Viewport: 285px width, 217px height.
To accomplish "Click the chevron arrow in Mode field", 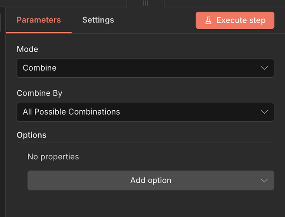I will 264,68.
